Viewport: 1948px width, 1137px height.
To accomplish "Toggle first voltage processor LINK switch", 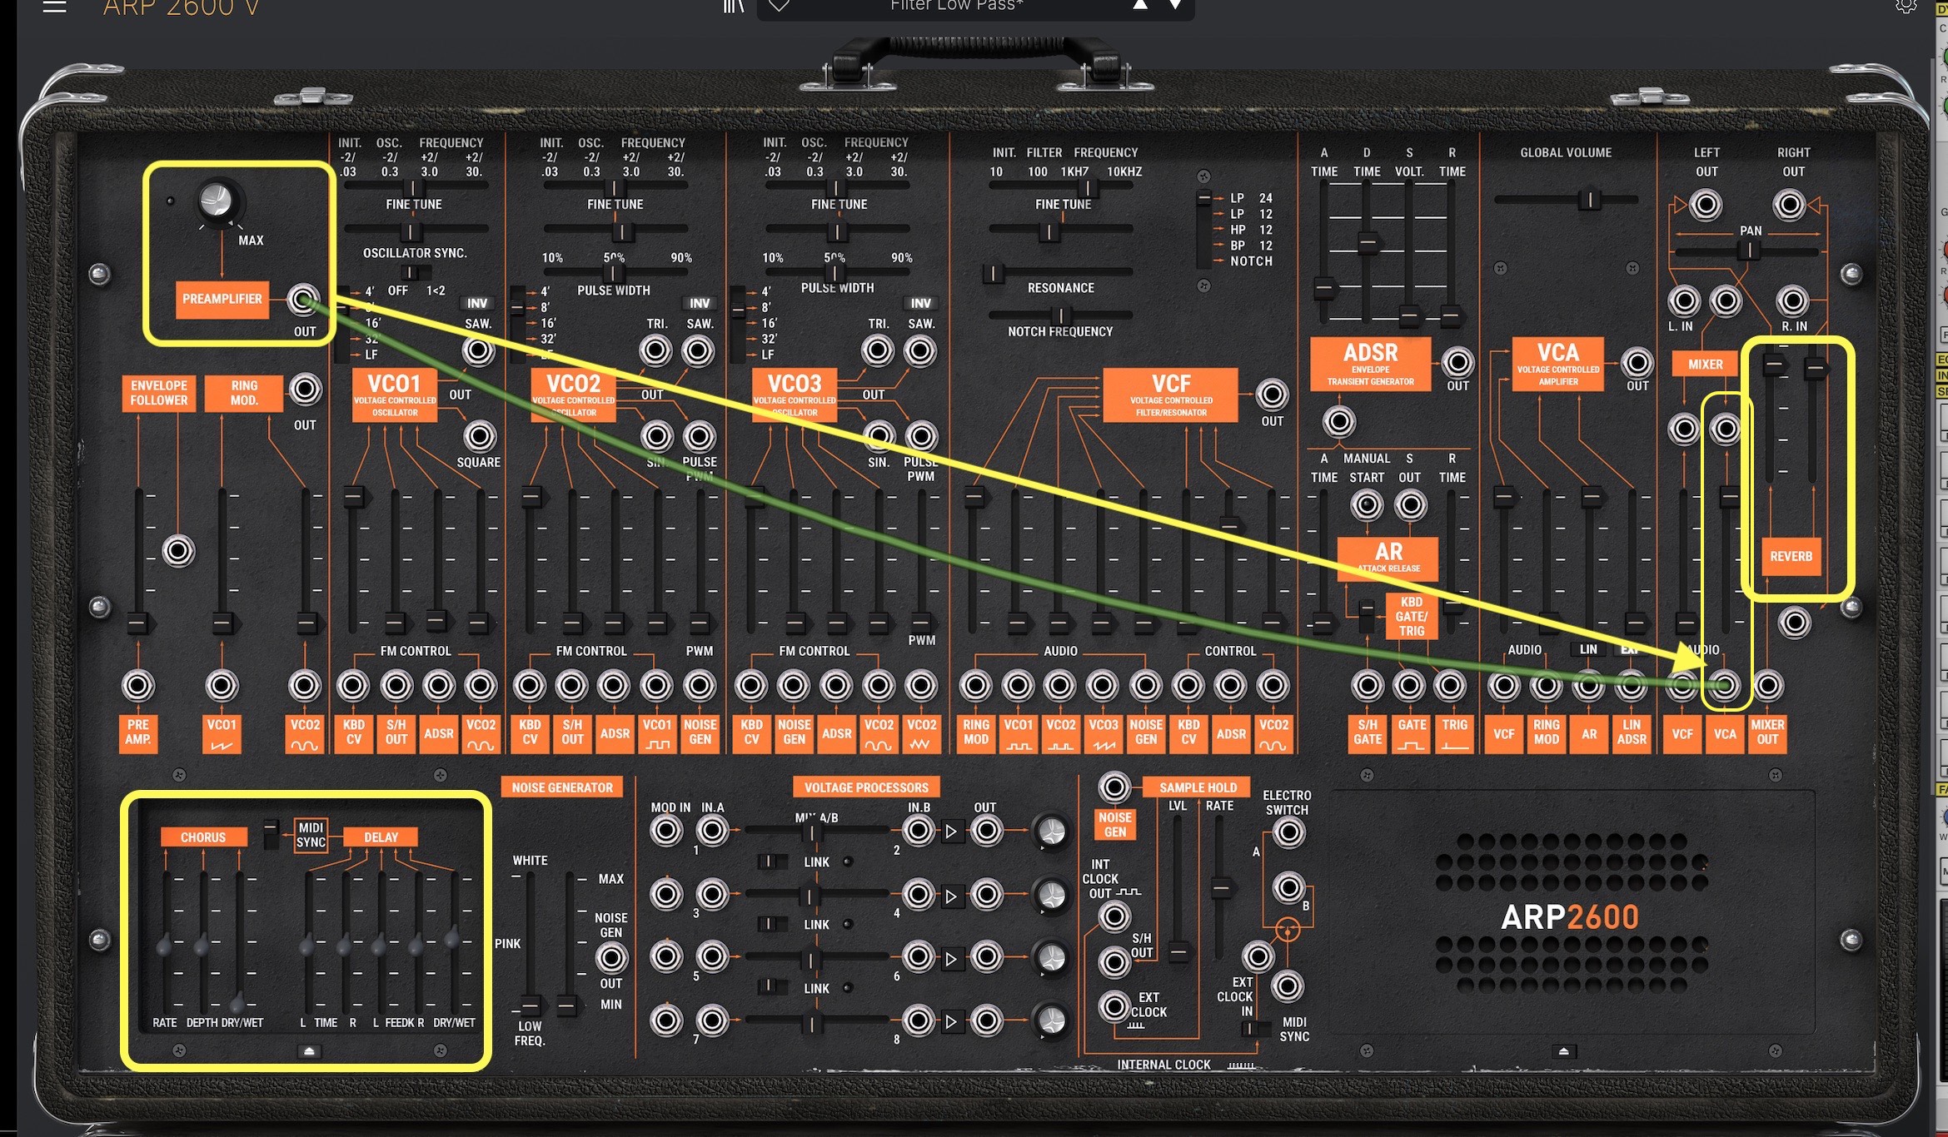I will (772, 861).
